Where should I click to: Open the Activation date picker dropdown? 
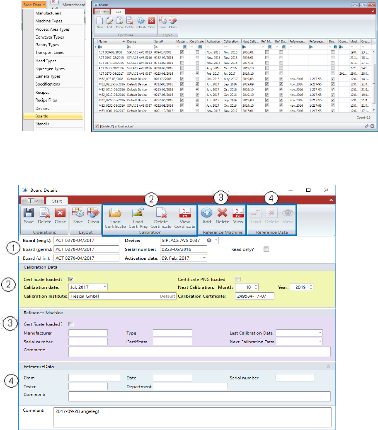(x=205, y=258)
